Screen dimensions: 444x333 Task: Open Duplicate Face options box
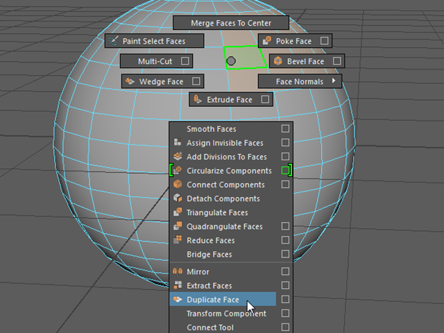285,299
